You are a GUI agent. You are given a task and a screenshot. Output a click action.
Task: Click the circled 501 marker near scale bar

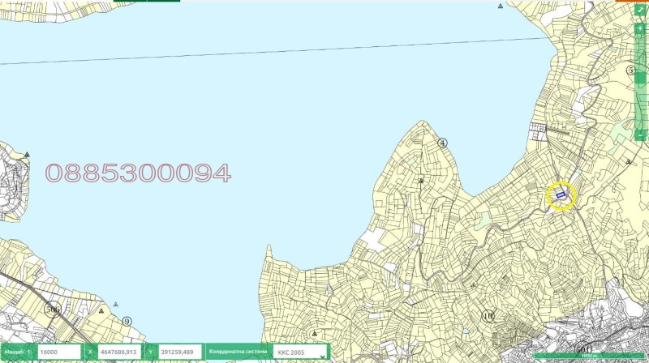(x=582, y=350)
